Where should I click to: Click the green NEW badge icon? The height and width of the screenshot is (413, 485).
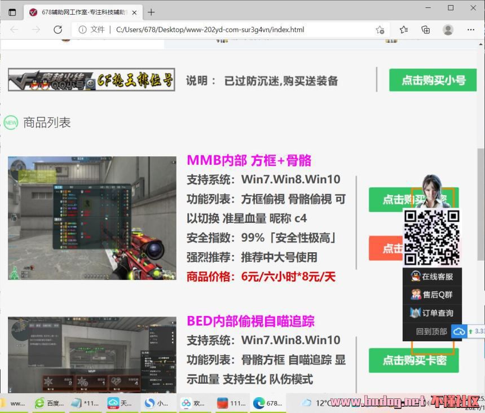(11, 122)
